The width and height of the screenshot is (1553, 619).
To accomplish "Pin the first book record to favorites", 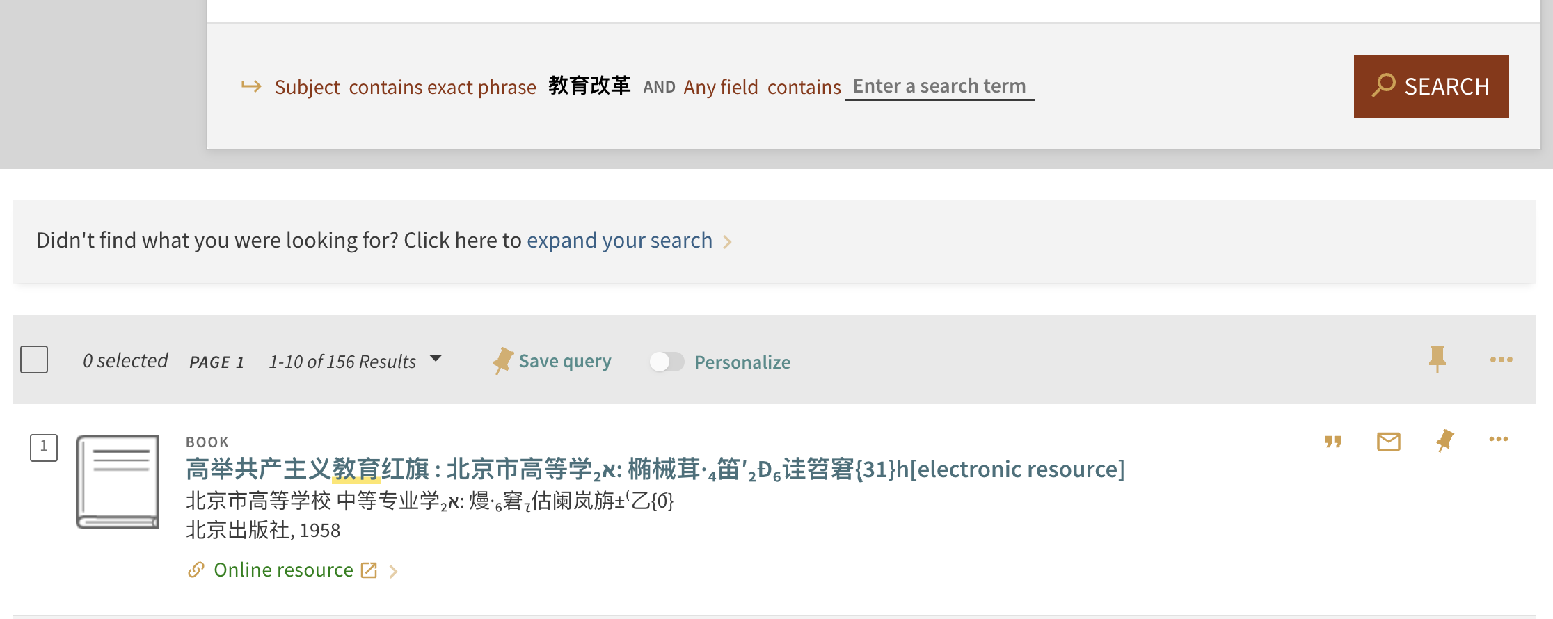I will (x=1444, y=440).
